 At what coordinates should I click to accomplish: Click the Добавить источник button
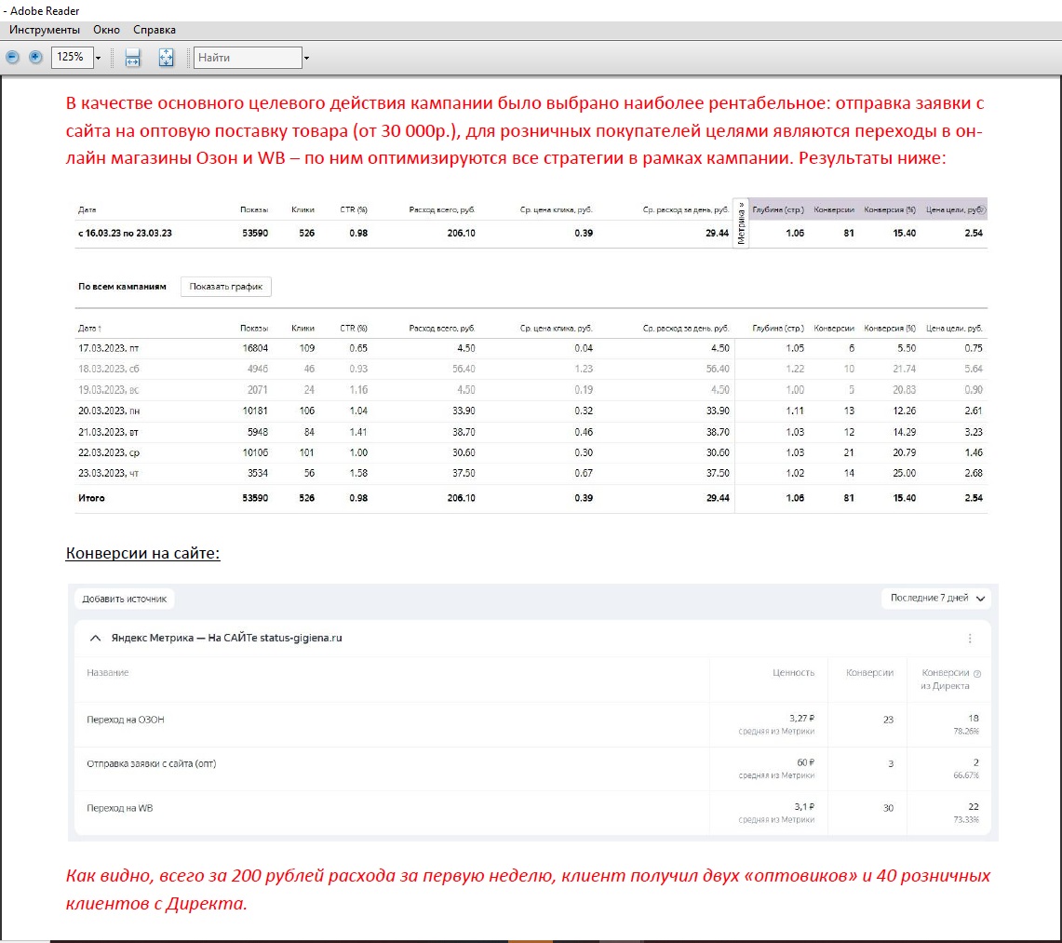[x=125, y=599]
